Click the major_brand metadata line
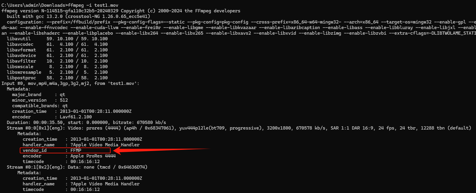Image resolution: width=476 pixels, height=193 pixels. [38, 95]
